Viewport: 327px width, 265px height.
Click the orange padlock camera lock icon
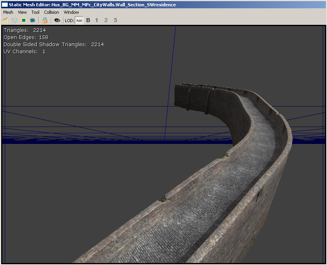click(45, 20)
